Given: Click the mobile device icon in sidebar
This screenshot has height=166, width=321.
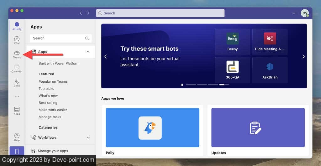Looking at the screenshot, I should [17, 151].
